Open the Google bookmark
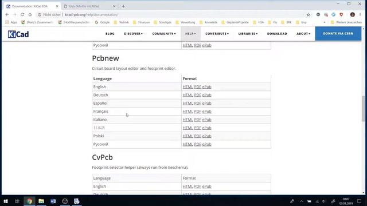Screen dimensions: 367x206 102,22
